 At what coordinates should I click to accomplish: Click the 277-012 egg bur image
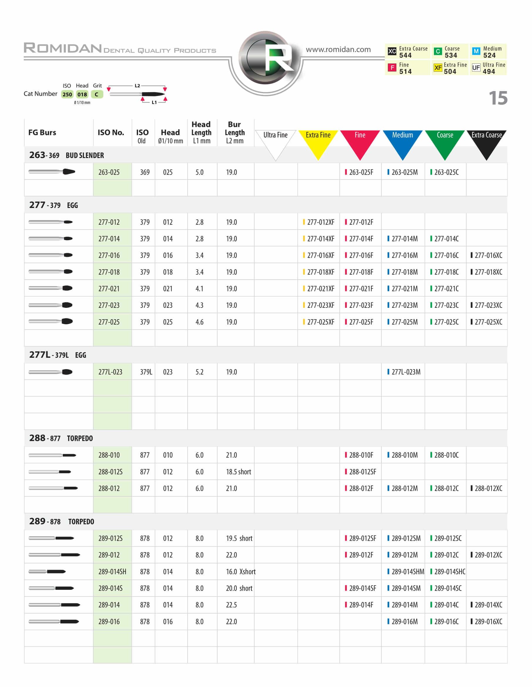coord(50,222)
